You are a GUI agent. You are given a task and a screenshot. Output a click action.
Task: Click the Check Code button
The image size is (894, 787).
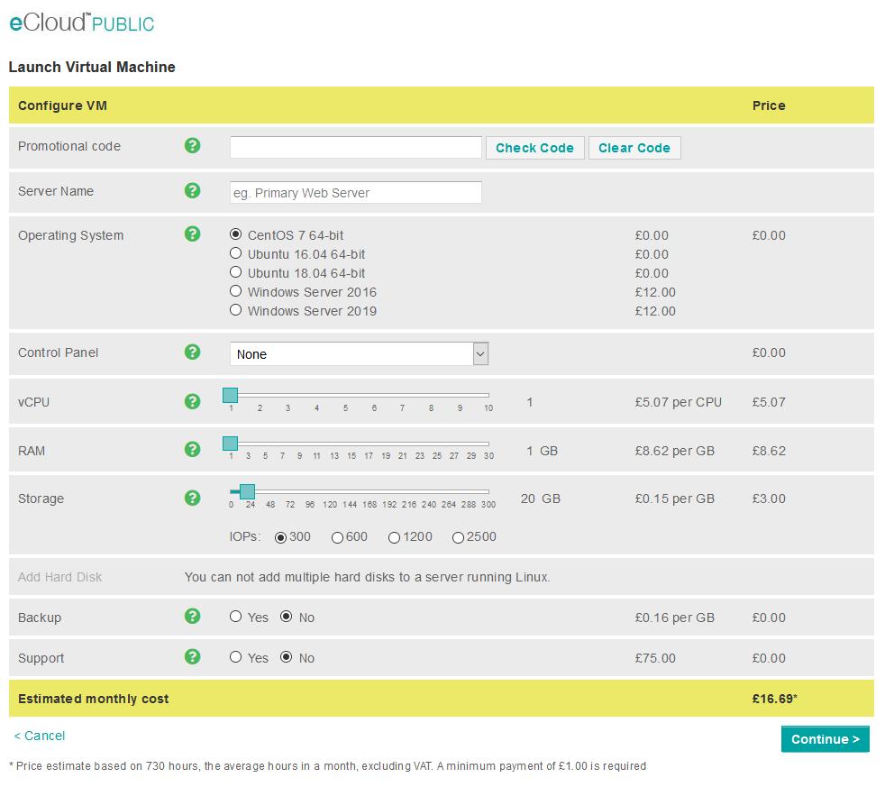point(534,147)
